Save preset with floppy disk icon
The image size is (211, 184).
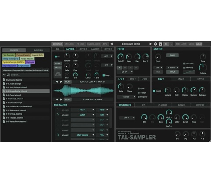(x=160, y=44)
